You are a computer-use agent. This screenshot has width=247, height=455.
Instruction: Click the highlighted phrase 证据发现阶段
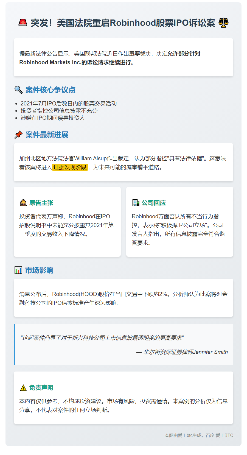pos(70,167)
